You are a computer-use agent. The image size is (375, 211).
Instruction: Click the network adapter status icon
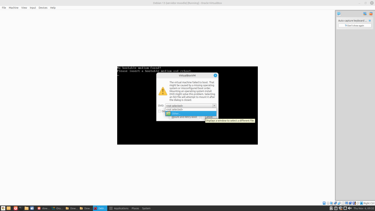pos(335,203)
